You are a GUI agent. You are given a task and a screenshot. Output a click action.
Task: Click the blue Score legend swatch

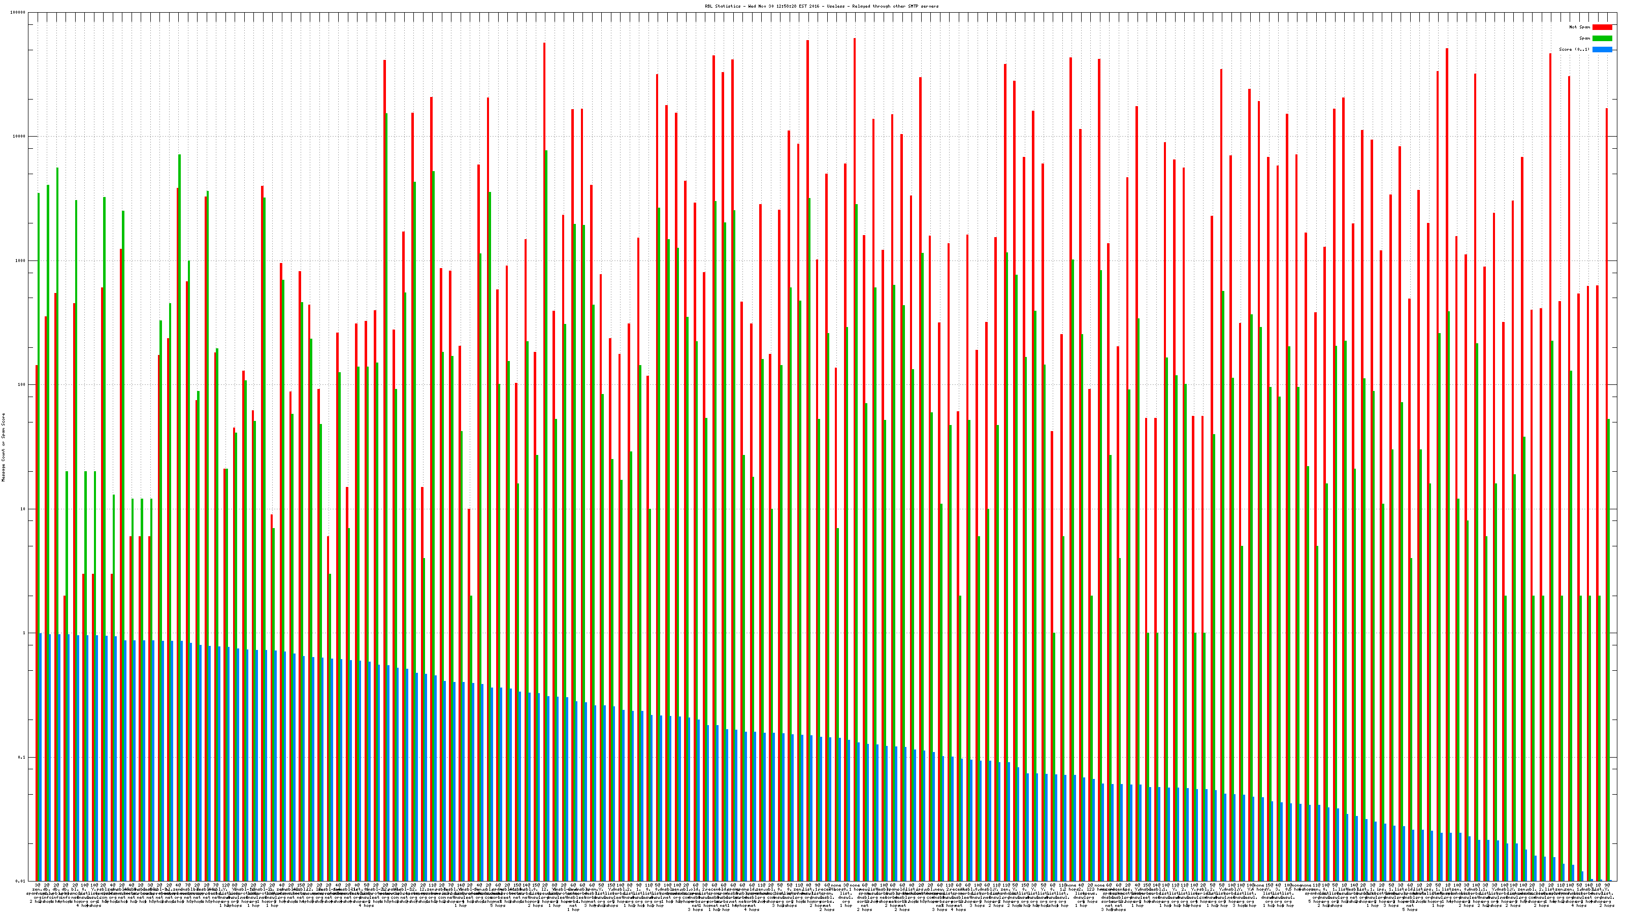pos(1602,49)
